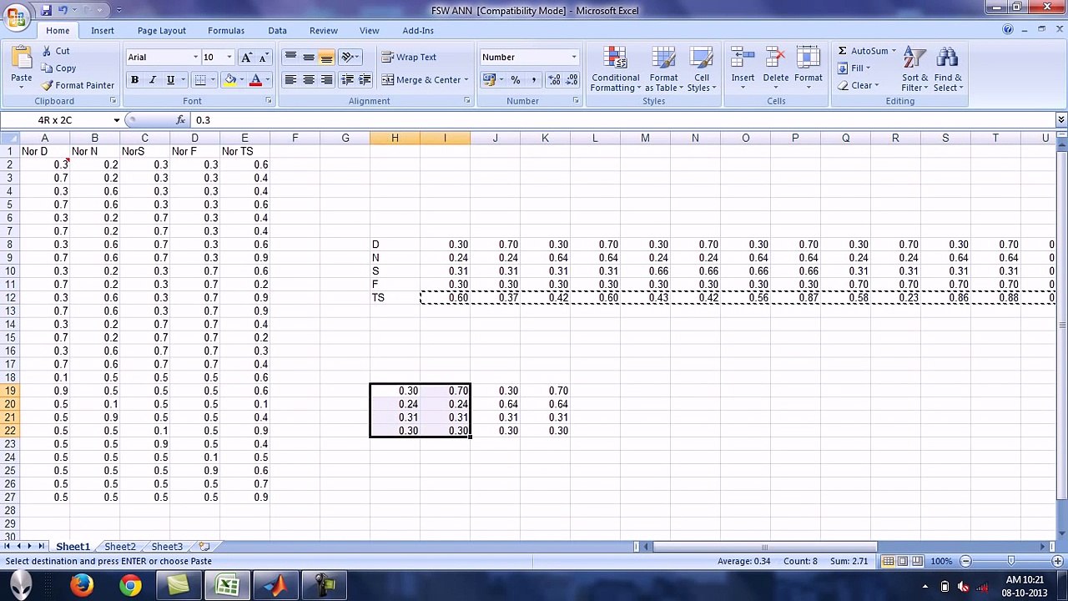The width and height of the screenshot is (1068, 601).
Task: Click Increase Decimal icon
Action: coord(554,80)
